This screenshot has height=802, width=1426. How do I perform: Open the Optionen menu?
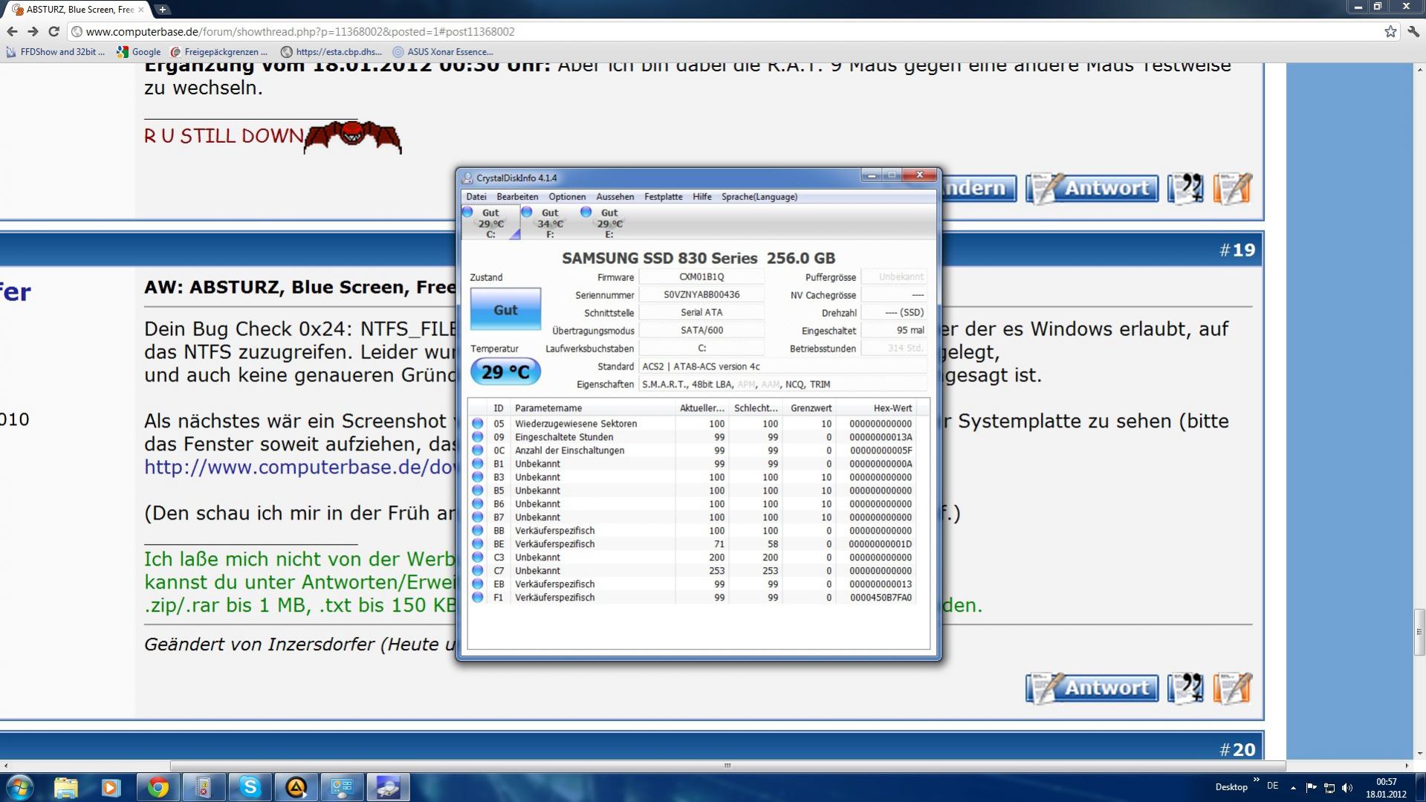pos(567,197)
